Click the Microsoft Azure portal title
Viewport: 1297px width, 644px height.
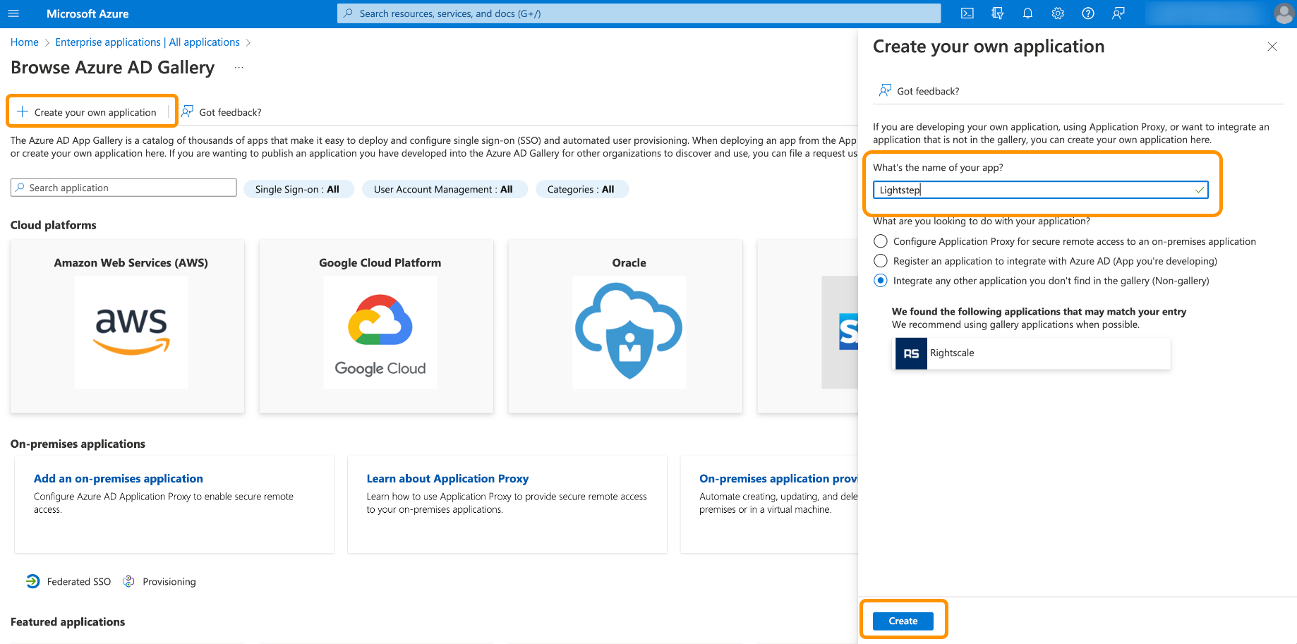point(88,13)
